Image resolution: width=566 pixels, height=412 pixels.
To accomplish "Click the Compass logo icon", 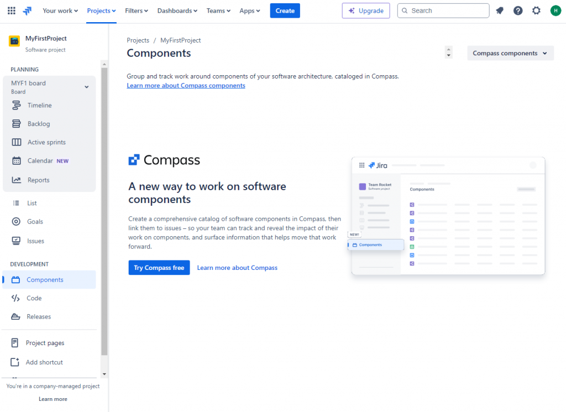I will [x=134, y=160].
